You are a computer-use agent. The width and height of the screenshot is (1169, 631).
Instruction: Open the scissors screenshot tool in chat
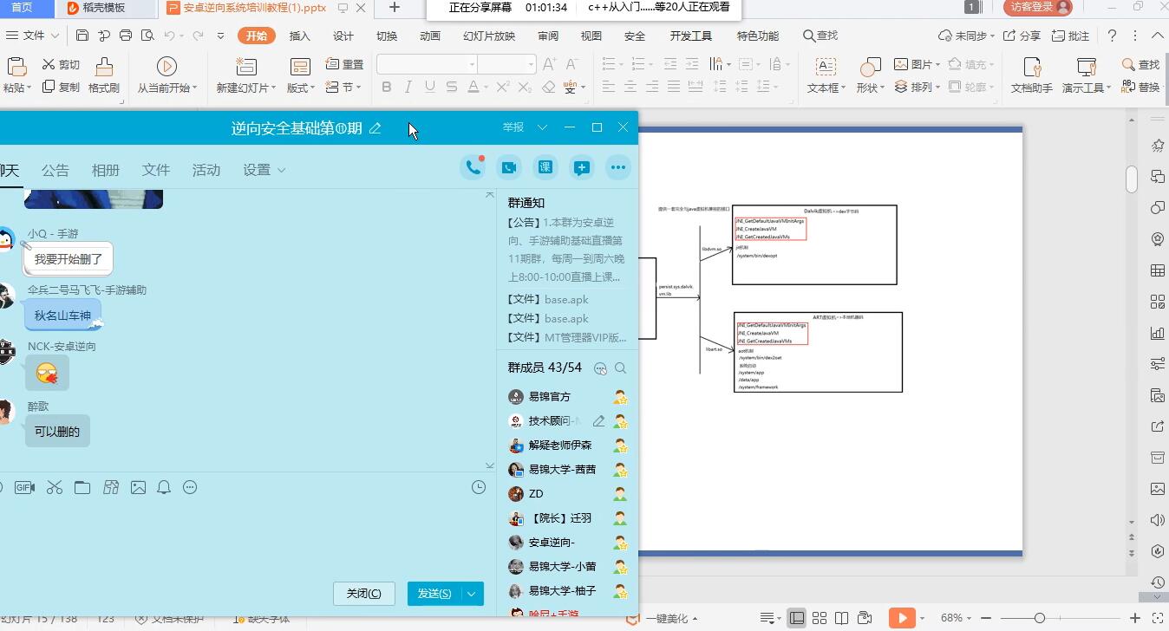pyautogui.click(x=55, y=488)
